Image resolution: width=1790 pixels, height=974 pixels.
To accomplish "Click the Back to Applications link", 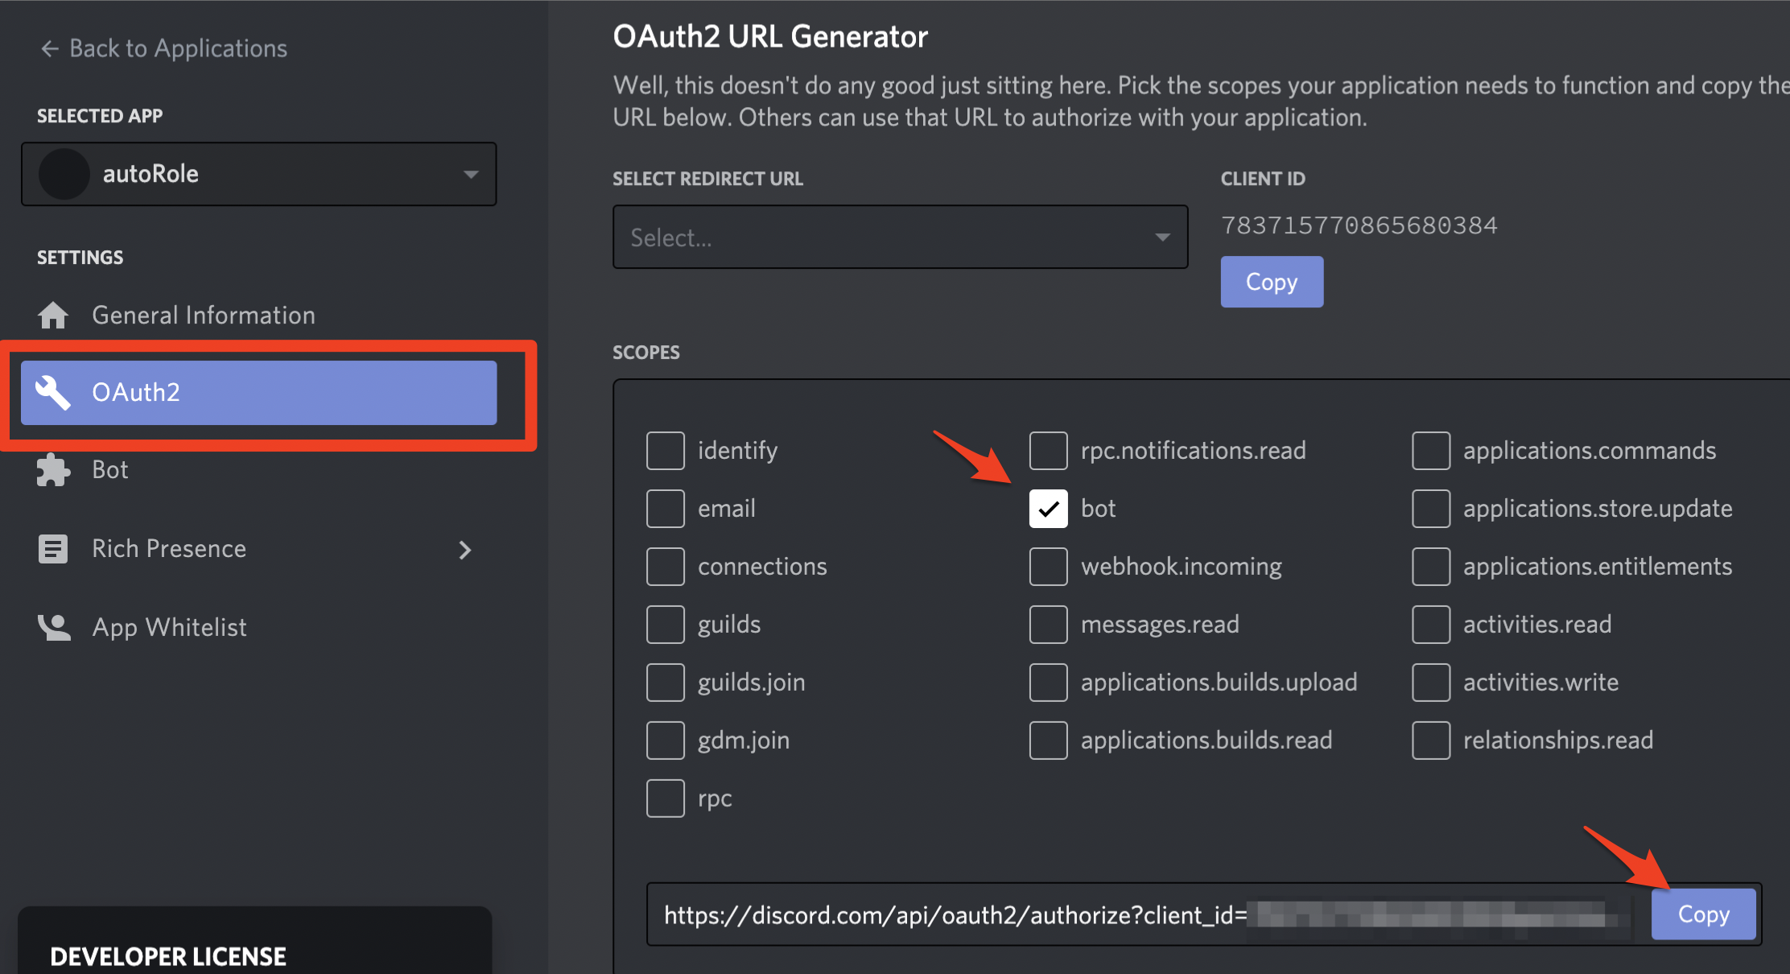I will [x=178, y=49].
